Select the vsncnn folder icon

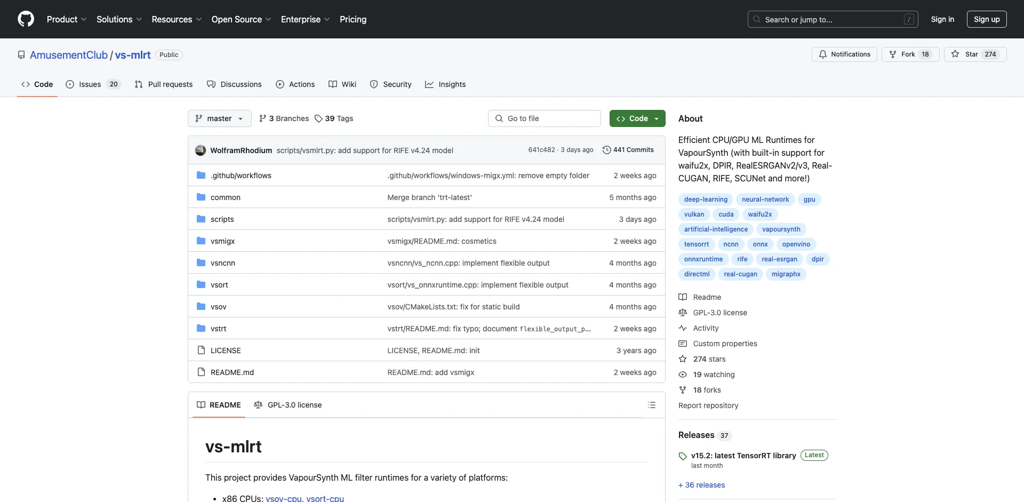201,262
